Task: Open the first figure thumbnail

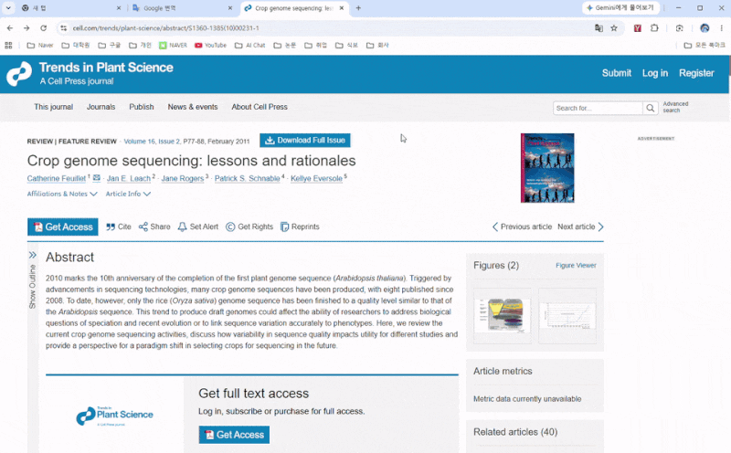Action: pos(502,315)
